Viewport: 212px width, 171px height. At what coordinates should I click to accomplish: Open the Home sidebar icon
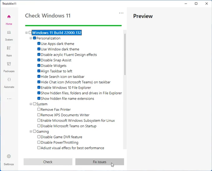point(9,17)
